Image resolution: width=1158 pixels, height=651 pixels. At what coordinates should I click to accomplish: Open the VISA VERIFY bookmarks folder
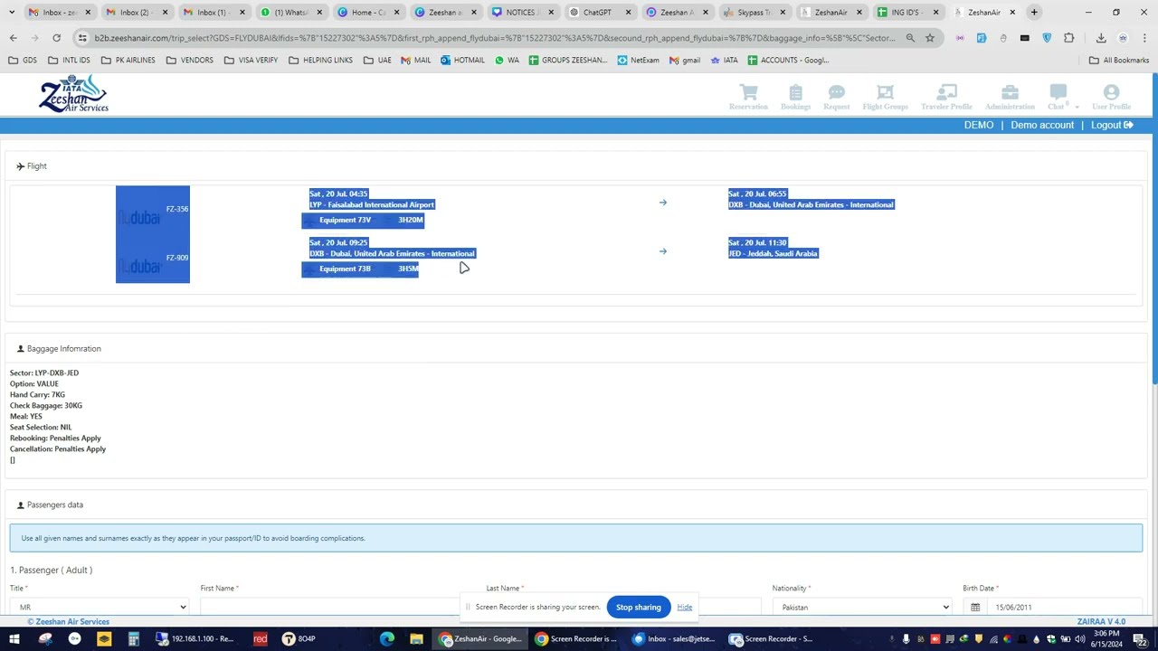point(251,60)
